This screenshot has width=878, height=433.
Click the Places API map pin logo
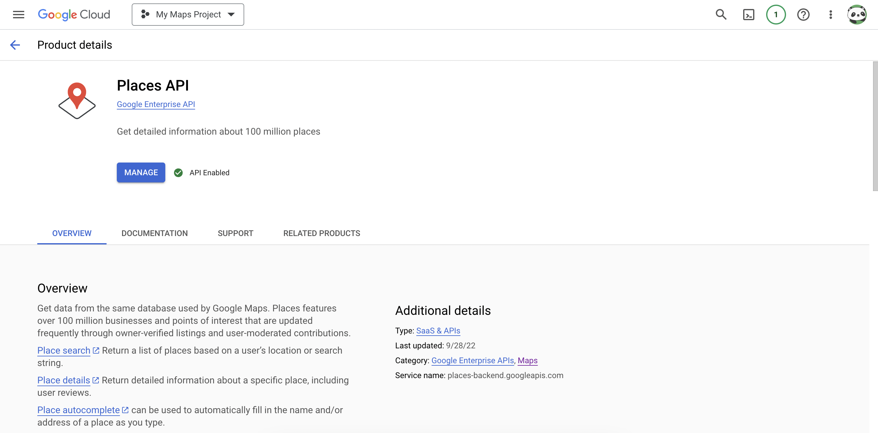point(77,101)
